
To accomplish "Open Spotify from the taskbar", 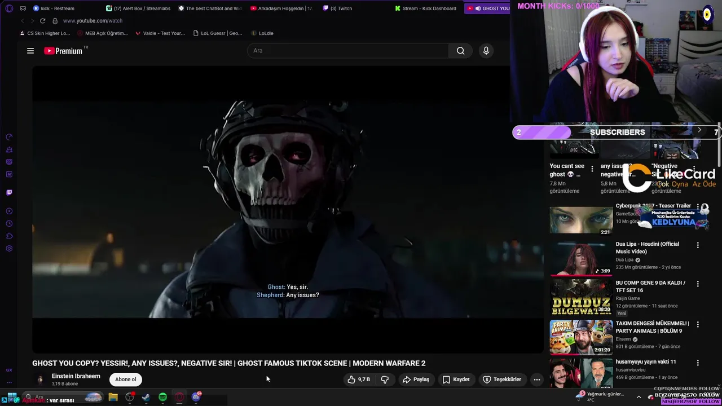I will 162,397.
